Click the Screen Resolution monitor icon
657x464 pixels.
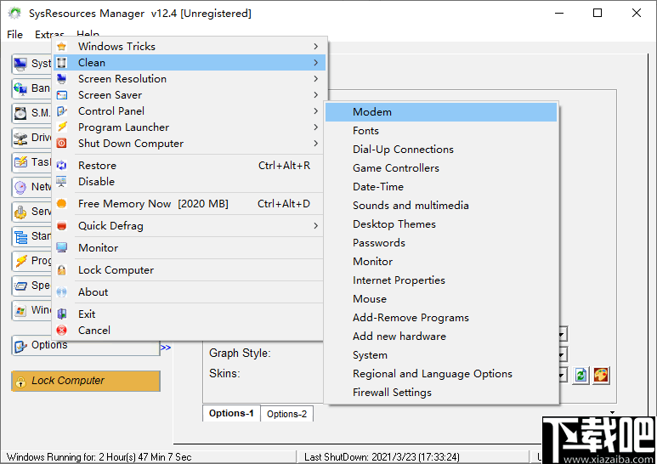coord(61,79)
